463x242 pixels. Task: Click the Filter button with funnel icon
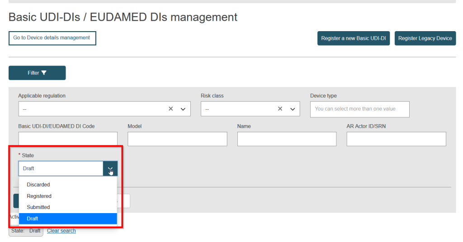pyautogui.click(x=37, y=73)
